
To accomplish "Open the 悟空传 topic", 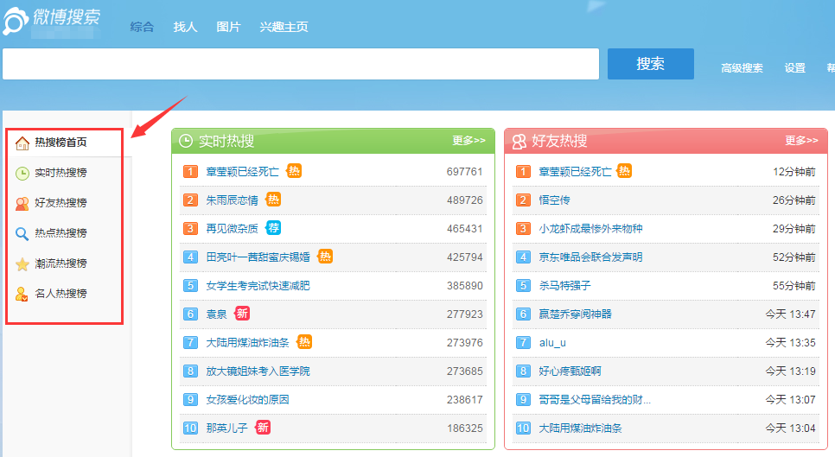I will click(x=554, y=200).
